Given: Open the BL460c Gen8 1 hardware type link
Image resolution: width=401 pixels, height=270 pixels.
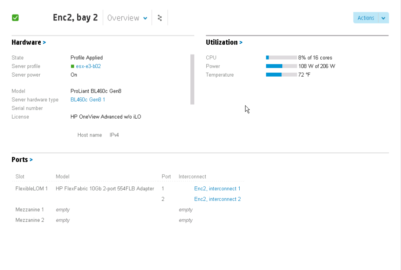Looking at the screenshot, I should click(88, 100).
